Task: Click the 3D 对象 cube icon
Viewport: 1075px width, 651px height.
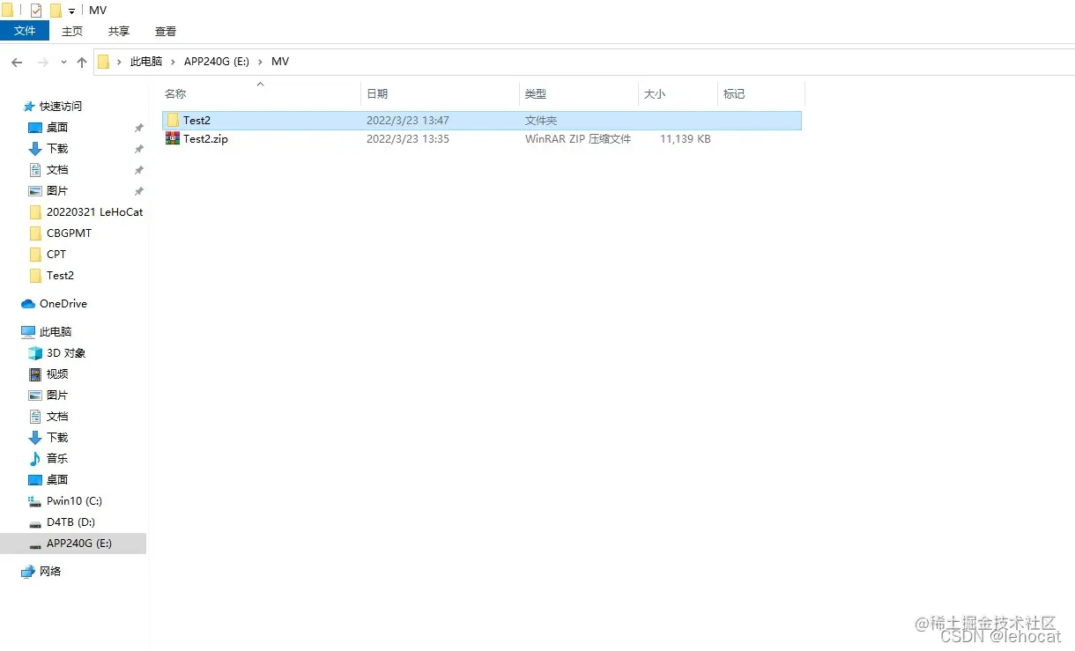Action: point(35,352)
